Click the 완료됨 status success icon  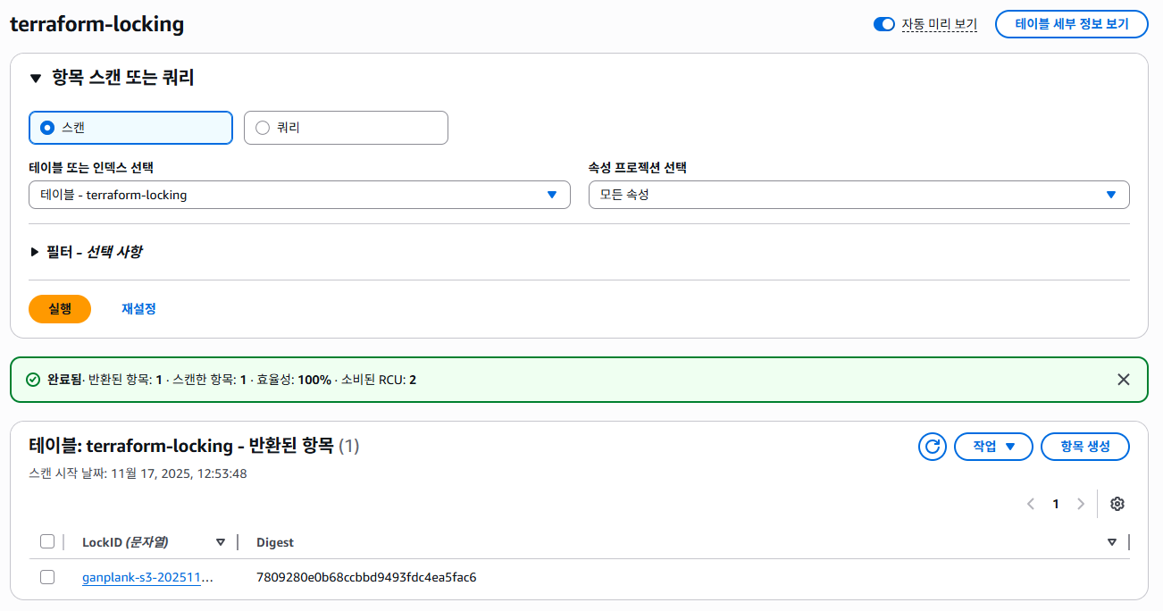[33, 380]
